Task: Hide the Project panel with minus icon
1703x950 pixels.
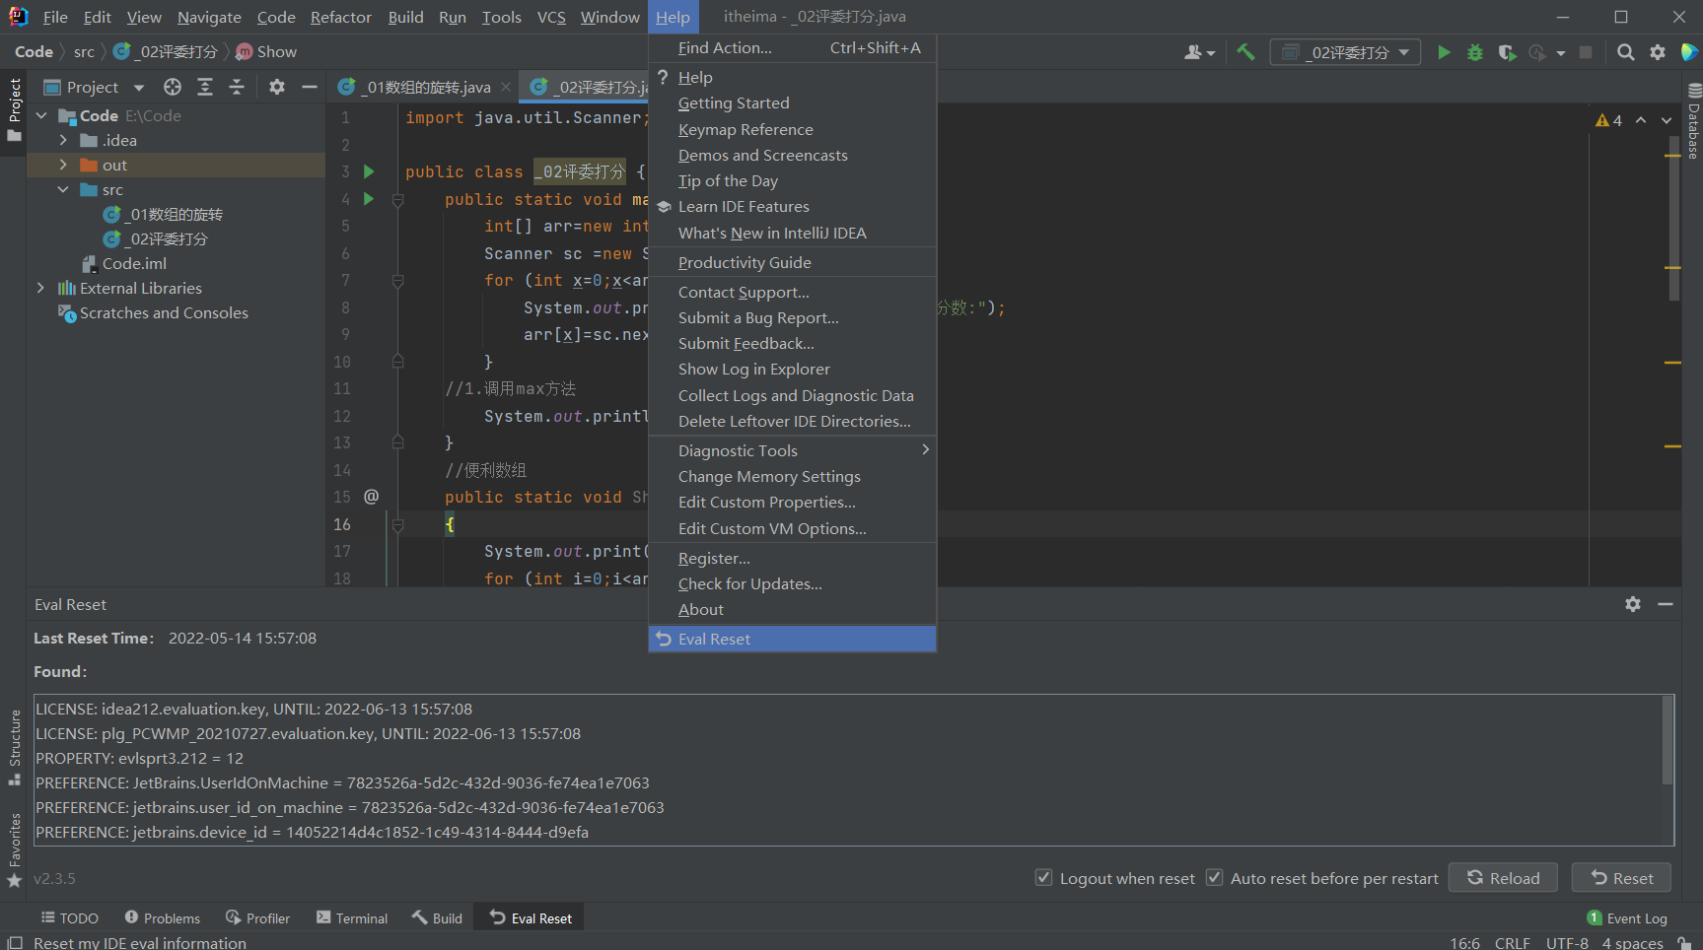Action: coord(309,87)
